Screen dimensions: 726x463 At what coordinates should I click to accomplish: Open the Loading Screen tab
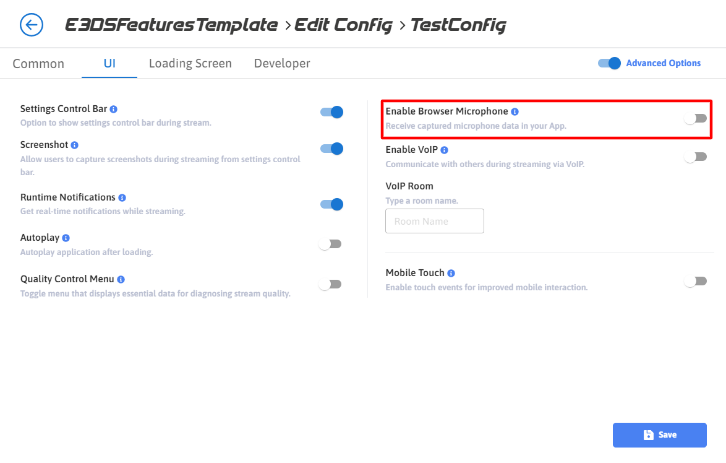(x=190, y=64)
